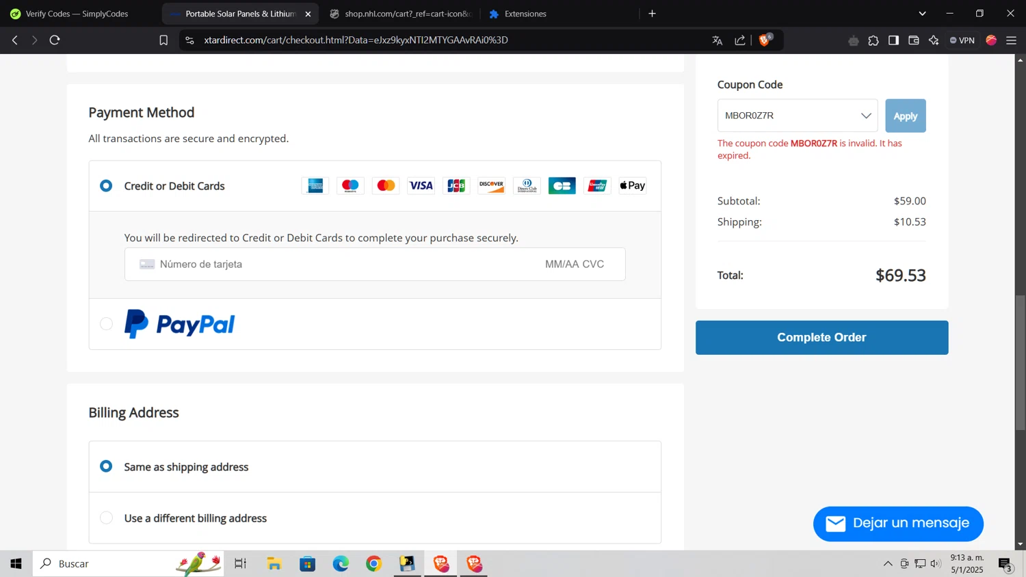Select the PayPal radio button
The image size is (1026, 577).
pos(106,323)
